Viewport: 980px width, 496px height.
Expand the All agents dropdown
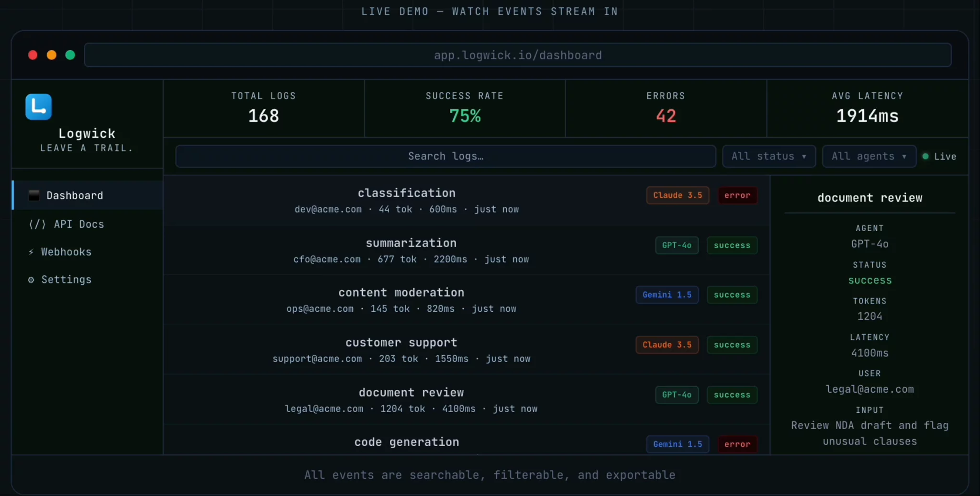(x=869, y=156)
